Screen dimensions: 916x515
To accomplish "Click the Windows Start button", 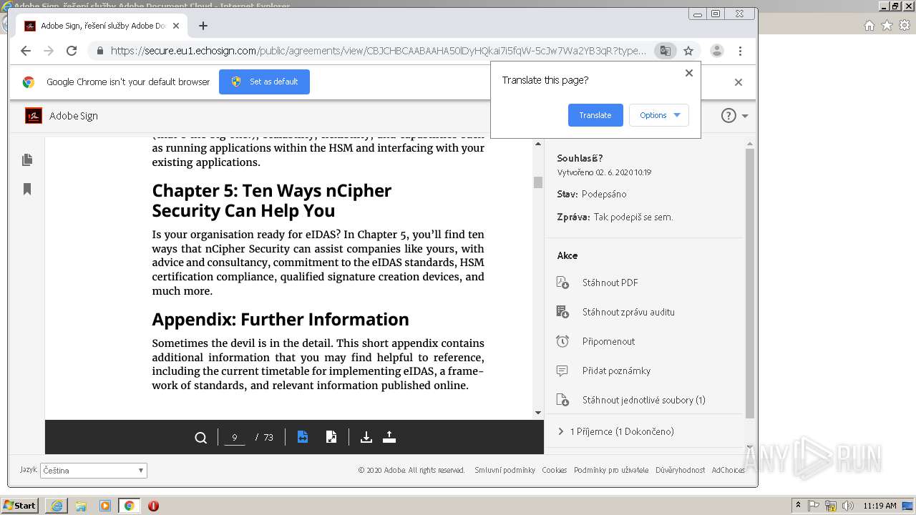I will tap(19, 506).
